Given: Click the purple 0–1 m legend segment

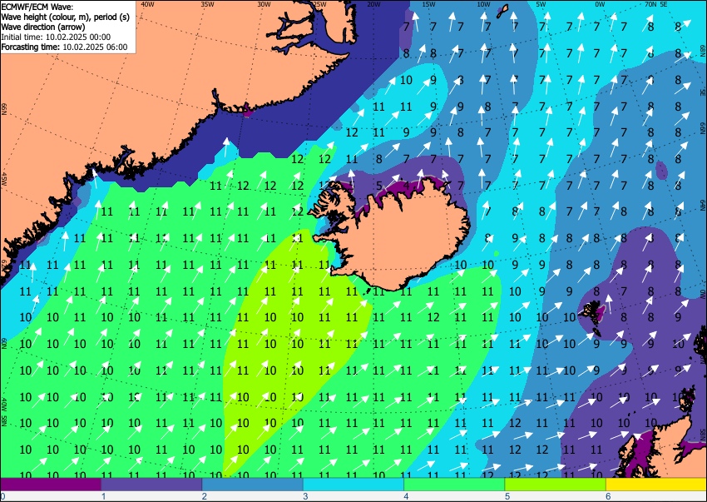Looking at the screenshot, I should coord(51,485).
